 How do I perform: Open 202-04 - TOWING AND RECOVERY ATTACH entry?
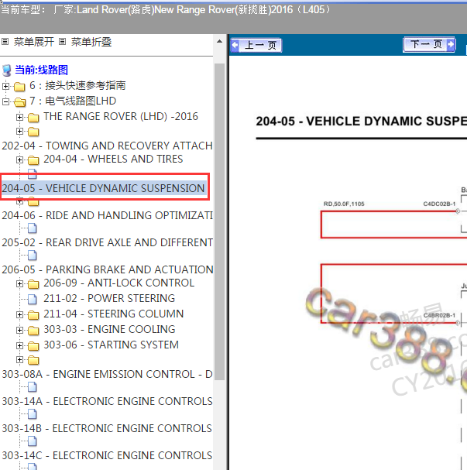coord(107,146)
